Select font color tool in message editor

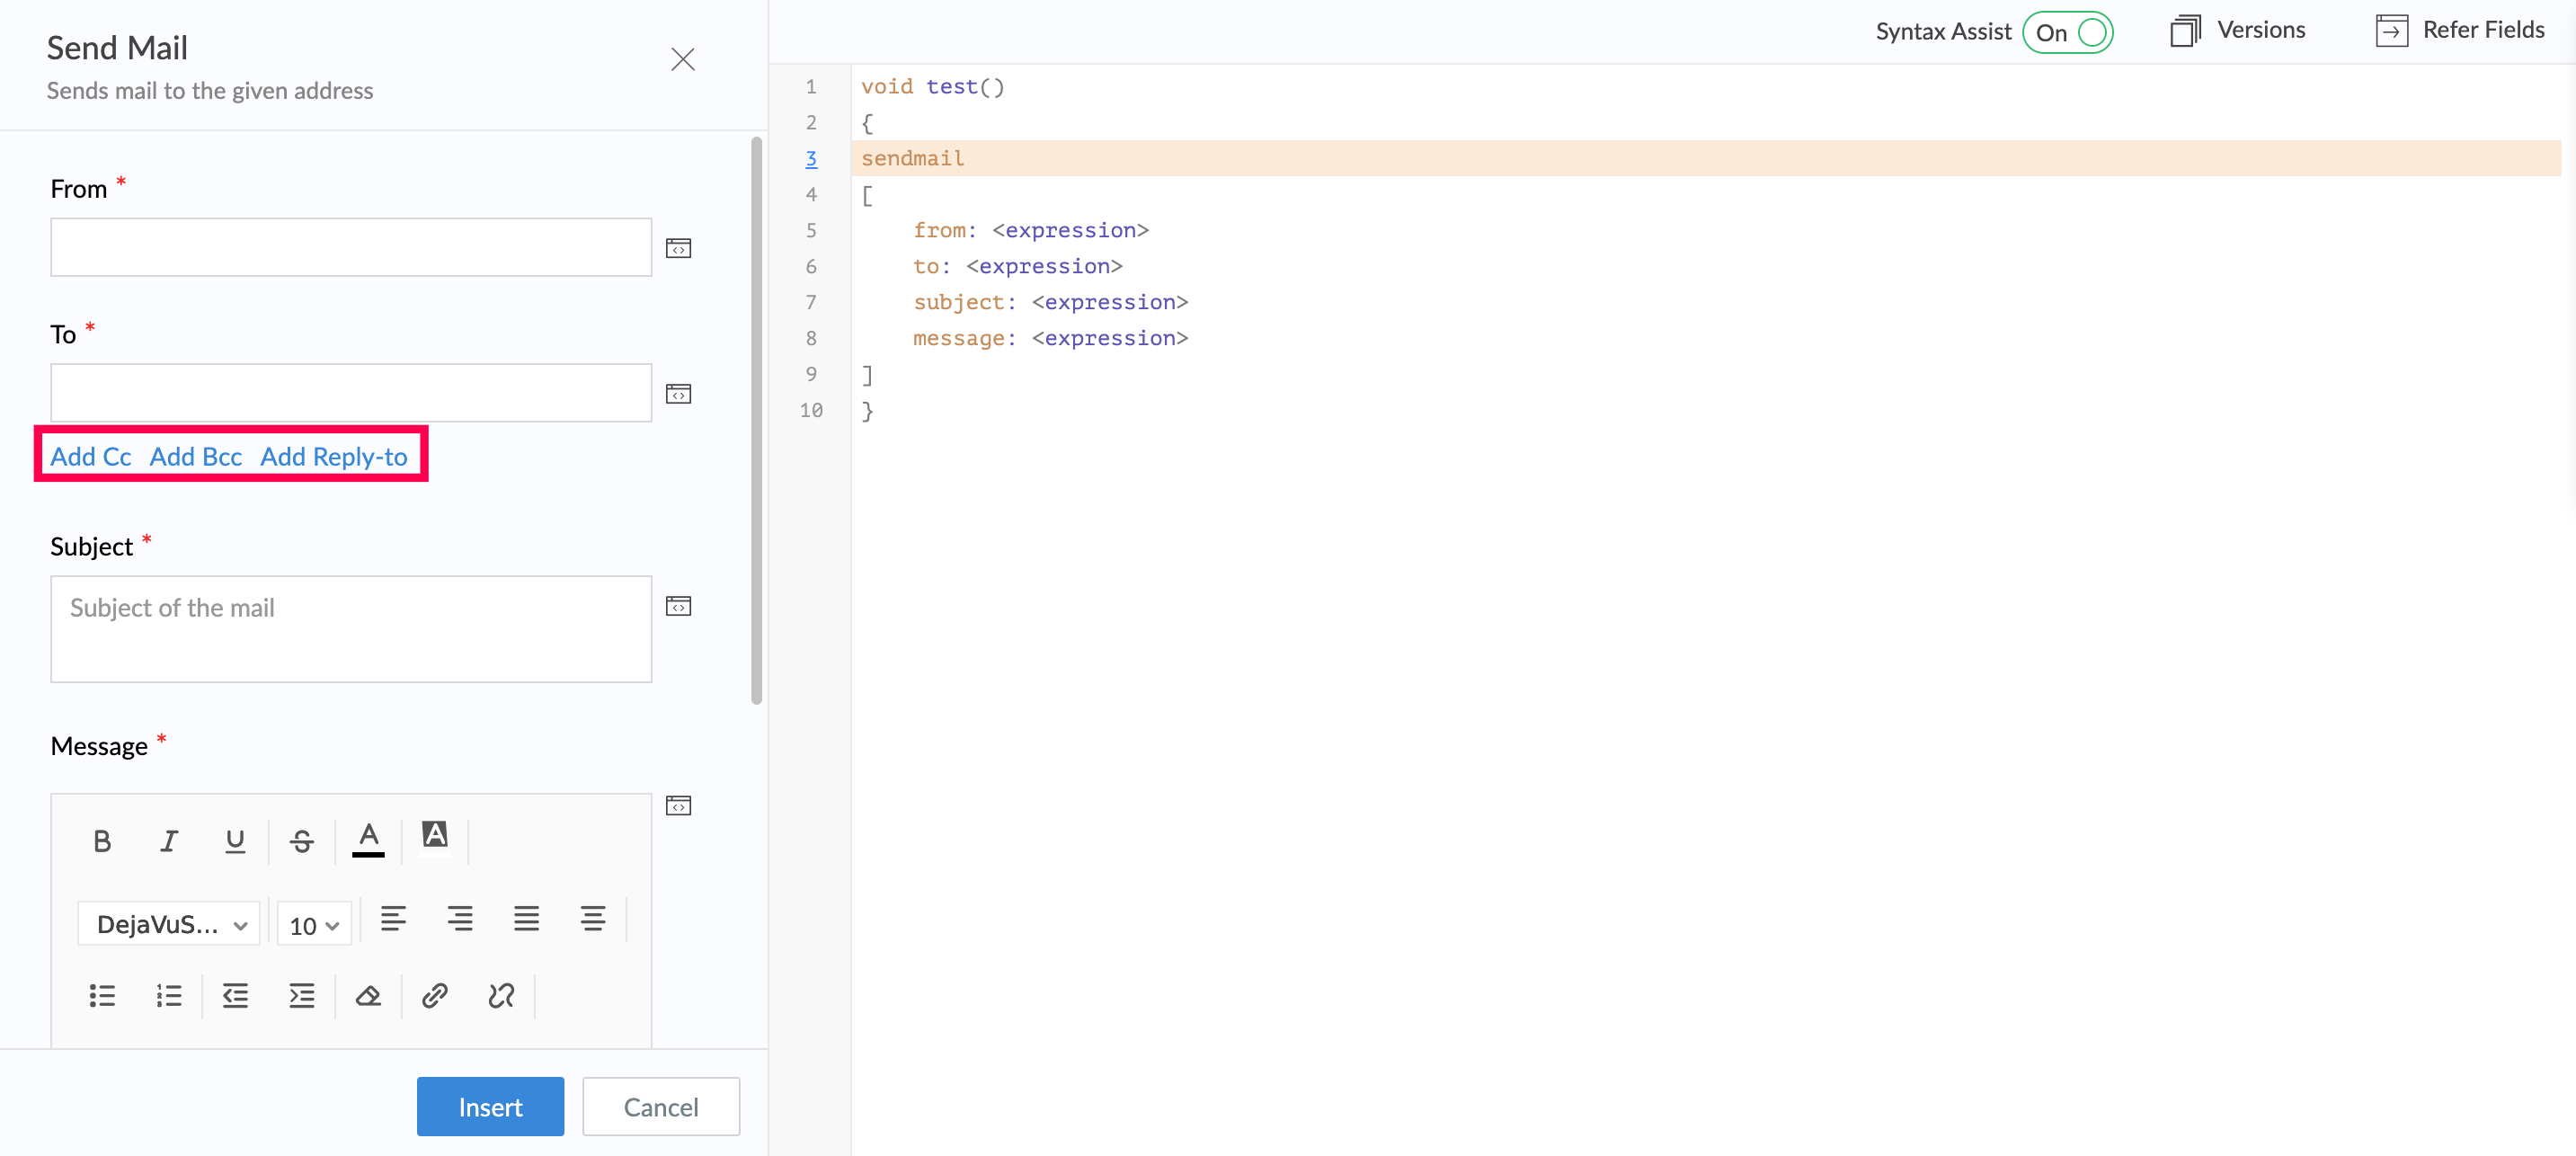tap(369, 839)
